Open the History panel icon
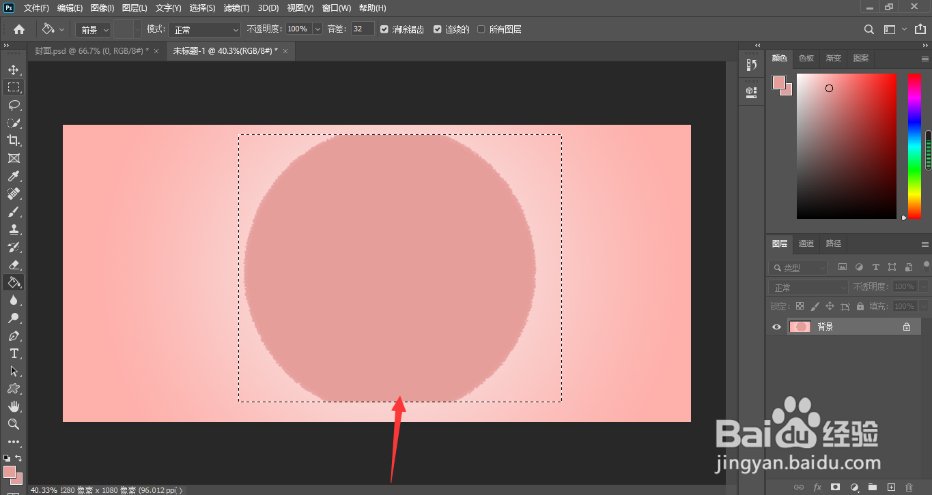 click(752, 65)
